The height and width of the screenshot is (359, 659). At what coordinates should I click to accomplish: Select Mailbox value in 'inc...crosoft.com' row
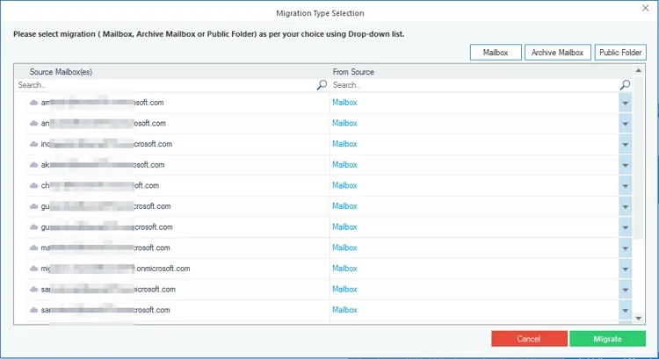tap(344, 144)
